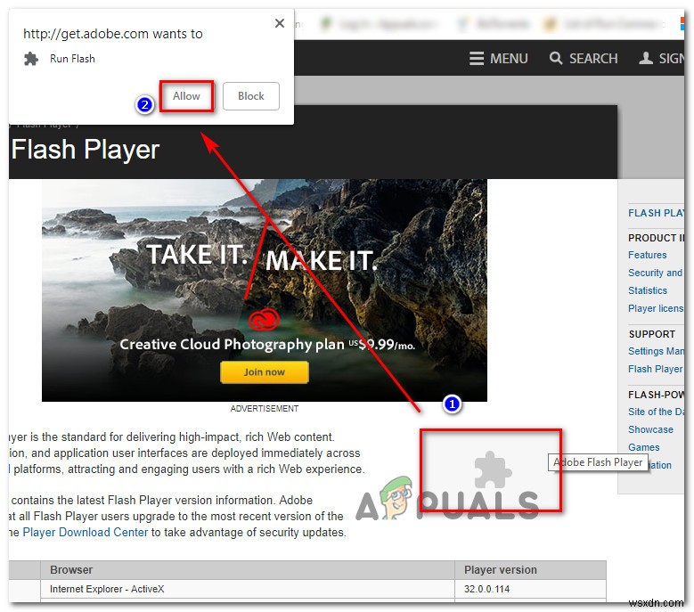This screenshot has height=612, width=694.
Task: Click the gray Flash plugin placeholder puzzle icon
Action: click(x=492, y=470)
